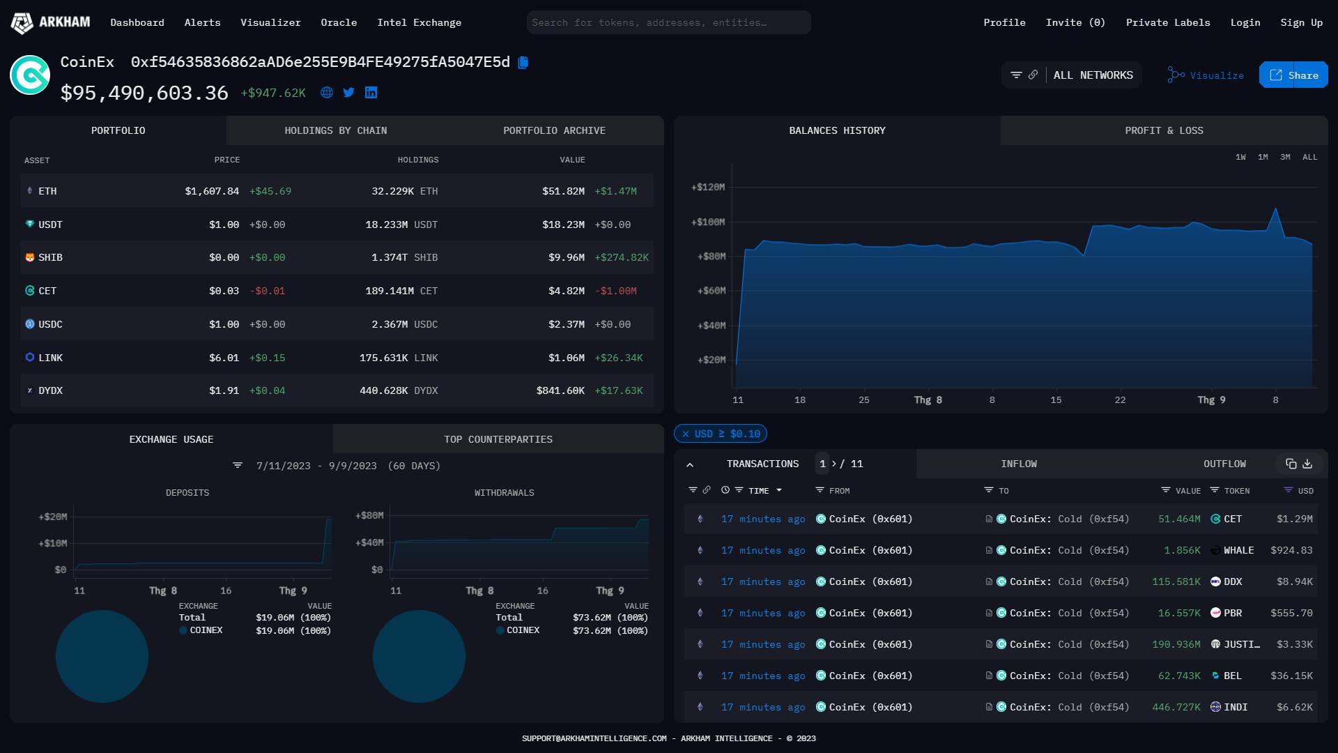Image resolution: width=1338 pixels, height=753 pixels.
Task: Open the TIME column filter icon
Action: tap(739, 491)
